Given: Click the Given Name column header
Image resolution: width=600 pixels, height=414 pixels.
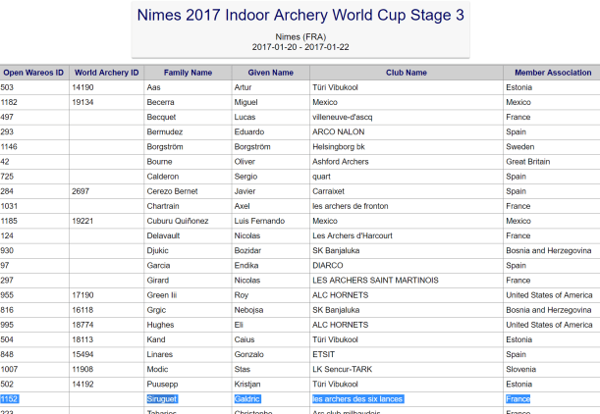Looking at the screenshot, I should pos(269,72).
